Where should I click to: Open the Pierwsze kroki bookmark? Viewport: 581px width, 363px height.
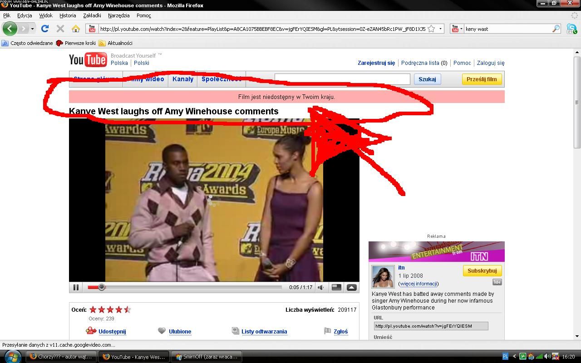[x=76, y=43]
